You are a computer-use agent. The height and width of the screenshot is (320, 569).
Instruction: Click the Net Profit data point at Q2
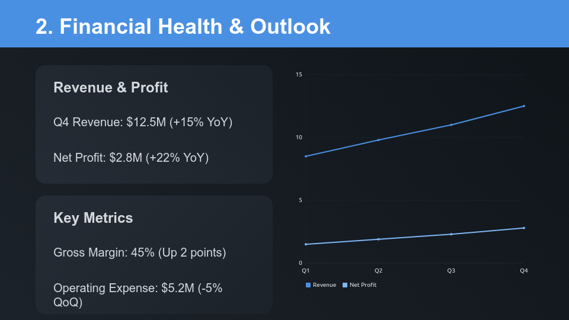[379, 239]
